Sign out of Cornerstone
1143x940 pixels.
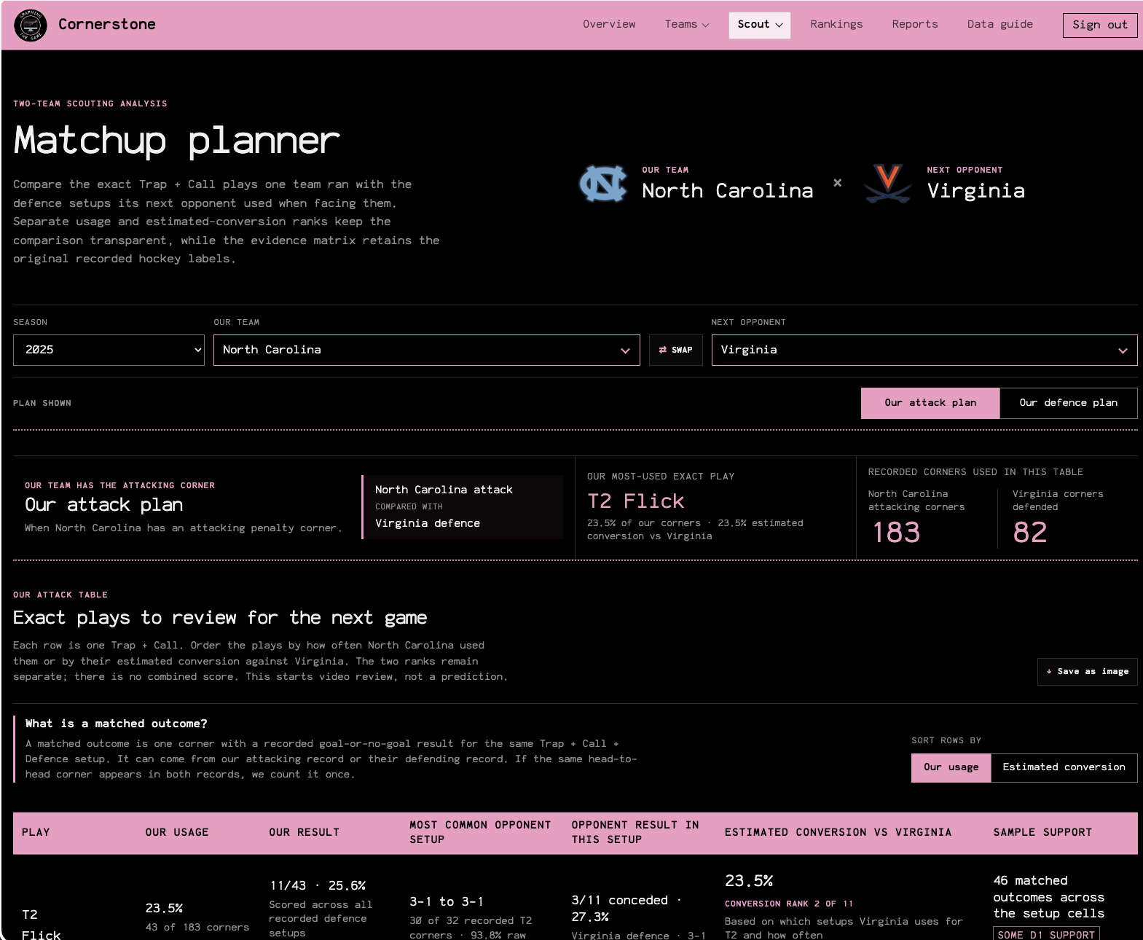point(1100,25)
